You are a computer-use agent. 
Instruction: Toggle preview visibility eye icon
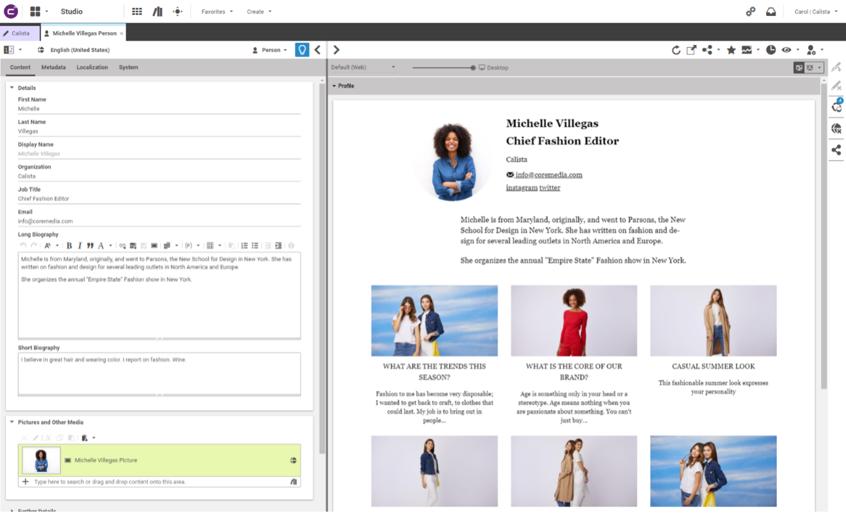pyautogui.click(x=786, y=50)
